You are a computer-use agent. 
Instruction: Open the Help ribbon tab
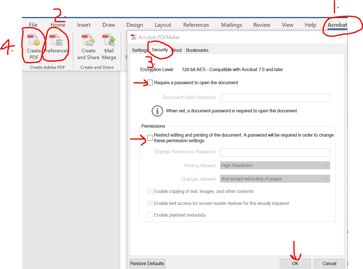click(x=311, y=25)
